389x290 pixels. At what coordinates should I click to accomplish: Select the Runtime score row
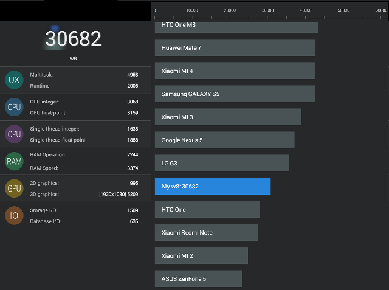tap(84, 86)
